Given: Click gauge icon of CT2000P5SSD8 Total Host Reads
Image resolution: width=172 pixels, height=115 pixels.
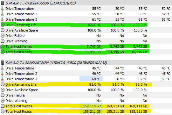Looking at the screenshot, I should [3, 52].
